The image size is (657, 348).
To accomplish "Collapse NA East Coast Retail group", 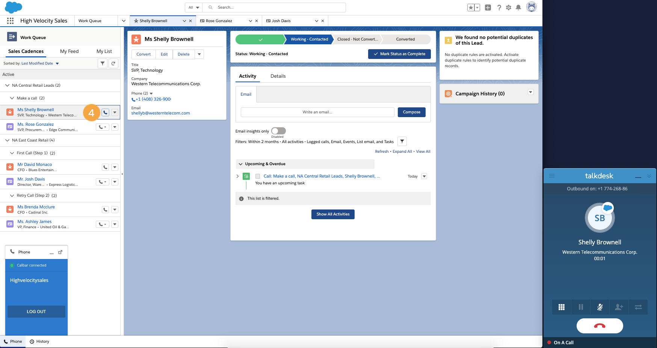I will click(x=7, y=140).
